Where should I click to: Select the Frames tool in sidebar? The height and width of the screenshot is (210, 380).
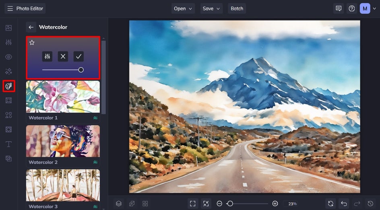(8, 100)
